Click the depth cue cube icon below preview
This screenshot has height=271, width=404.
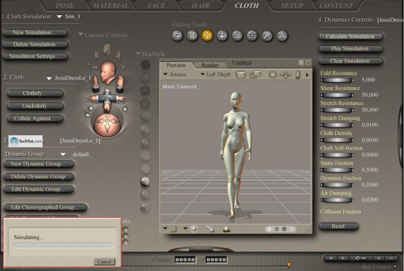(x=194, y=229)
